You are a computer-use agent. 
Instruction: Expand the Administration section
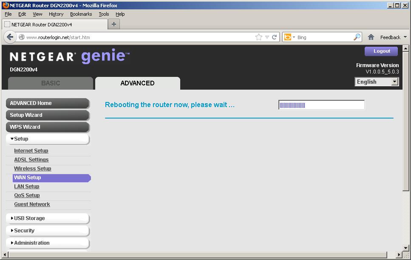48,243
